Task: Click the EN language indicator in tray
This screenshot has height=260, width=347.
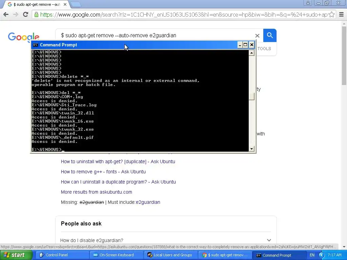Action: (x=312, y=255)
